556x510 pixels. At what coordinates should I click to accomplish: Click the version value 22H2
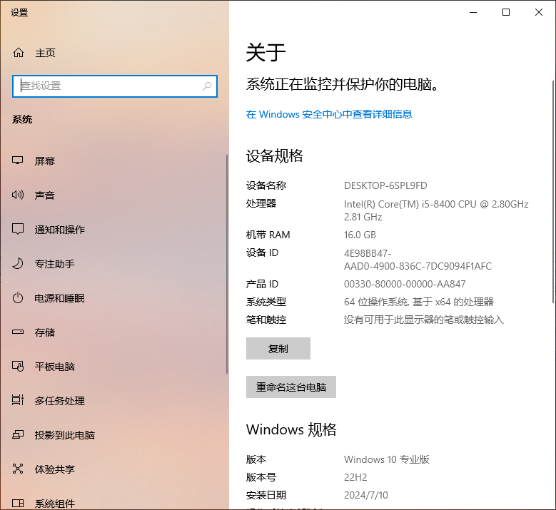(x=355, y=477)
